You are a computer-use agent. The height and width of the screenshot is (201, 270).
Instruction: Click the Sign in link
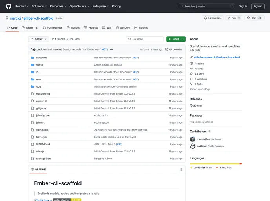243,6
